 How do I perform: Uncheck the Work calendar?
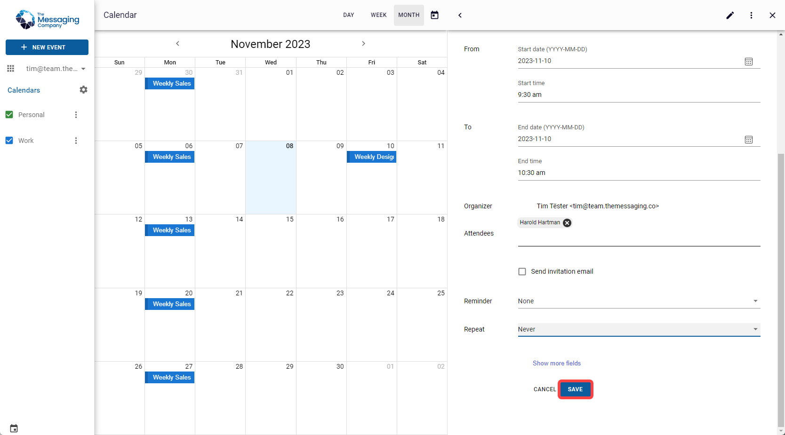tap(9, 140)
